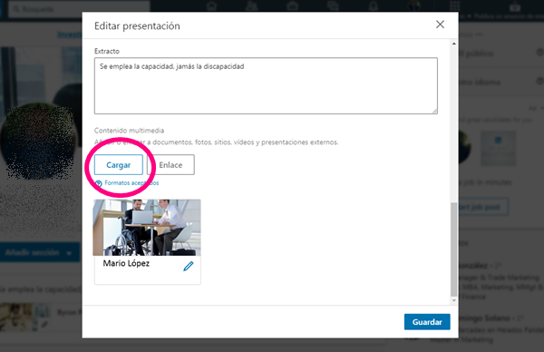Click the dialog vertical scrollbar thumb
This screenshot has width=544, height=352.
pyautogui.click(x=454, y=249)
